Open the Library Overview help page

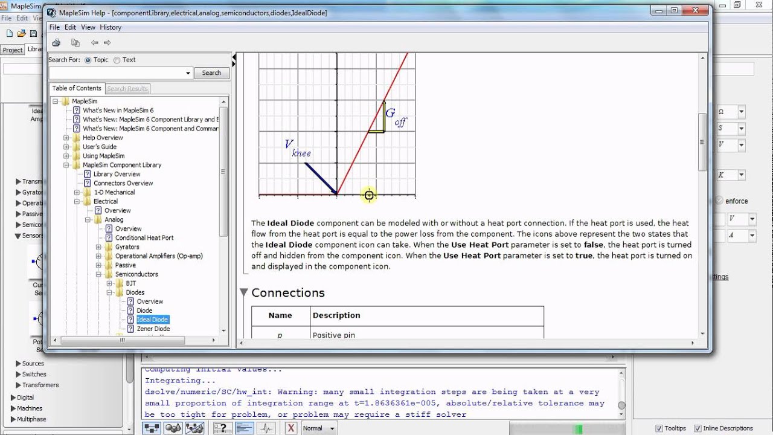[117, 174]
